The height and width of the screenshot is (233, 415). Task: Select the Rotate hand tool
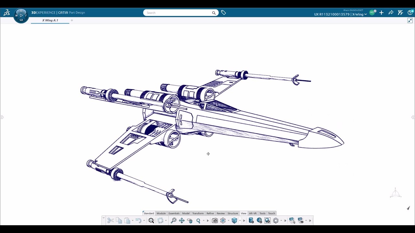click(x=190, y=221)
